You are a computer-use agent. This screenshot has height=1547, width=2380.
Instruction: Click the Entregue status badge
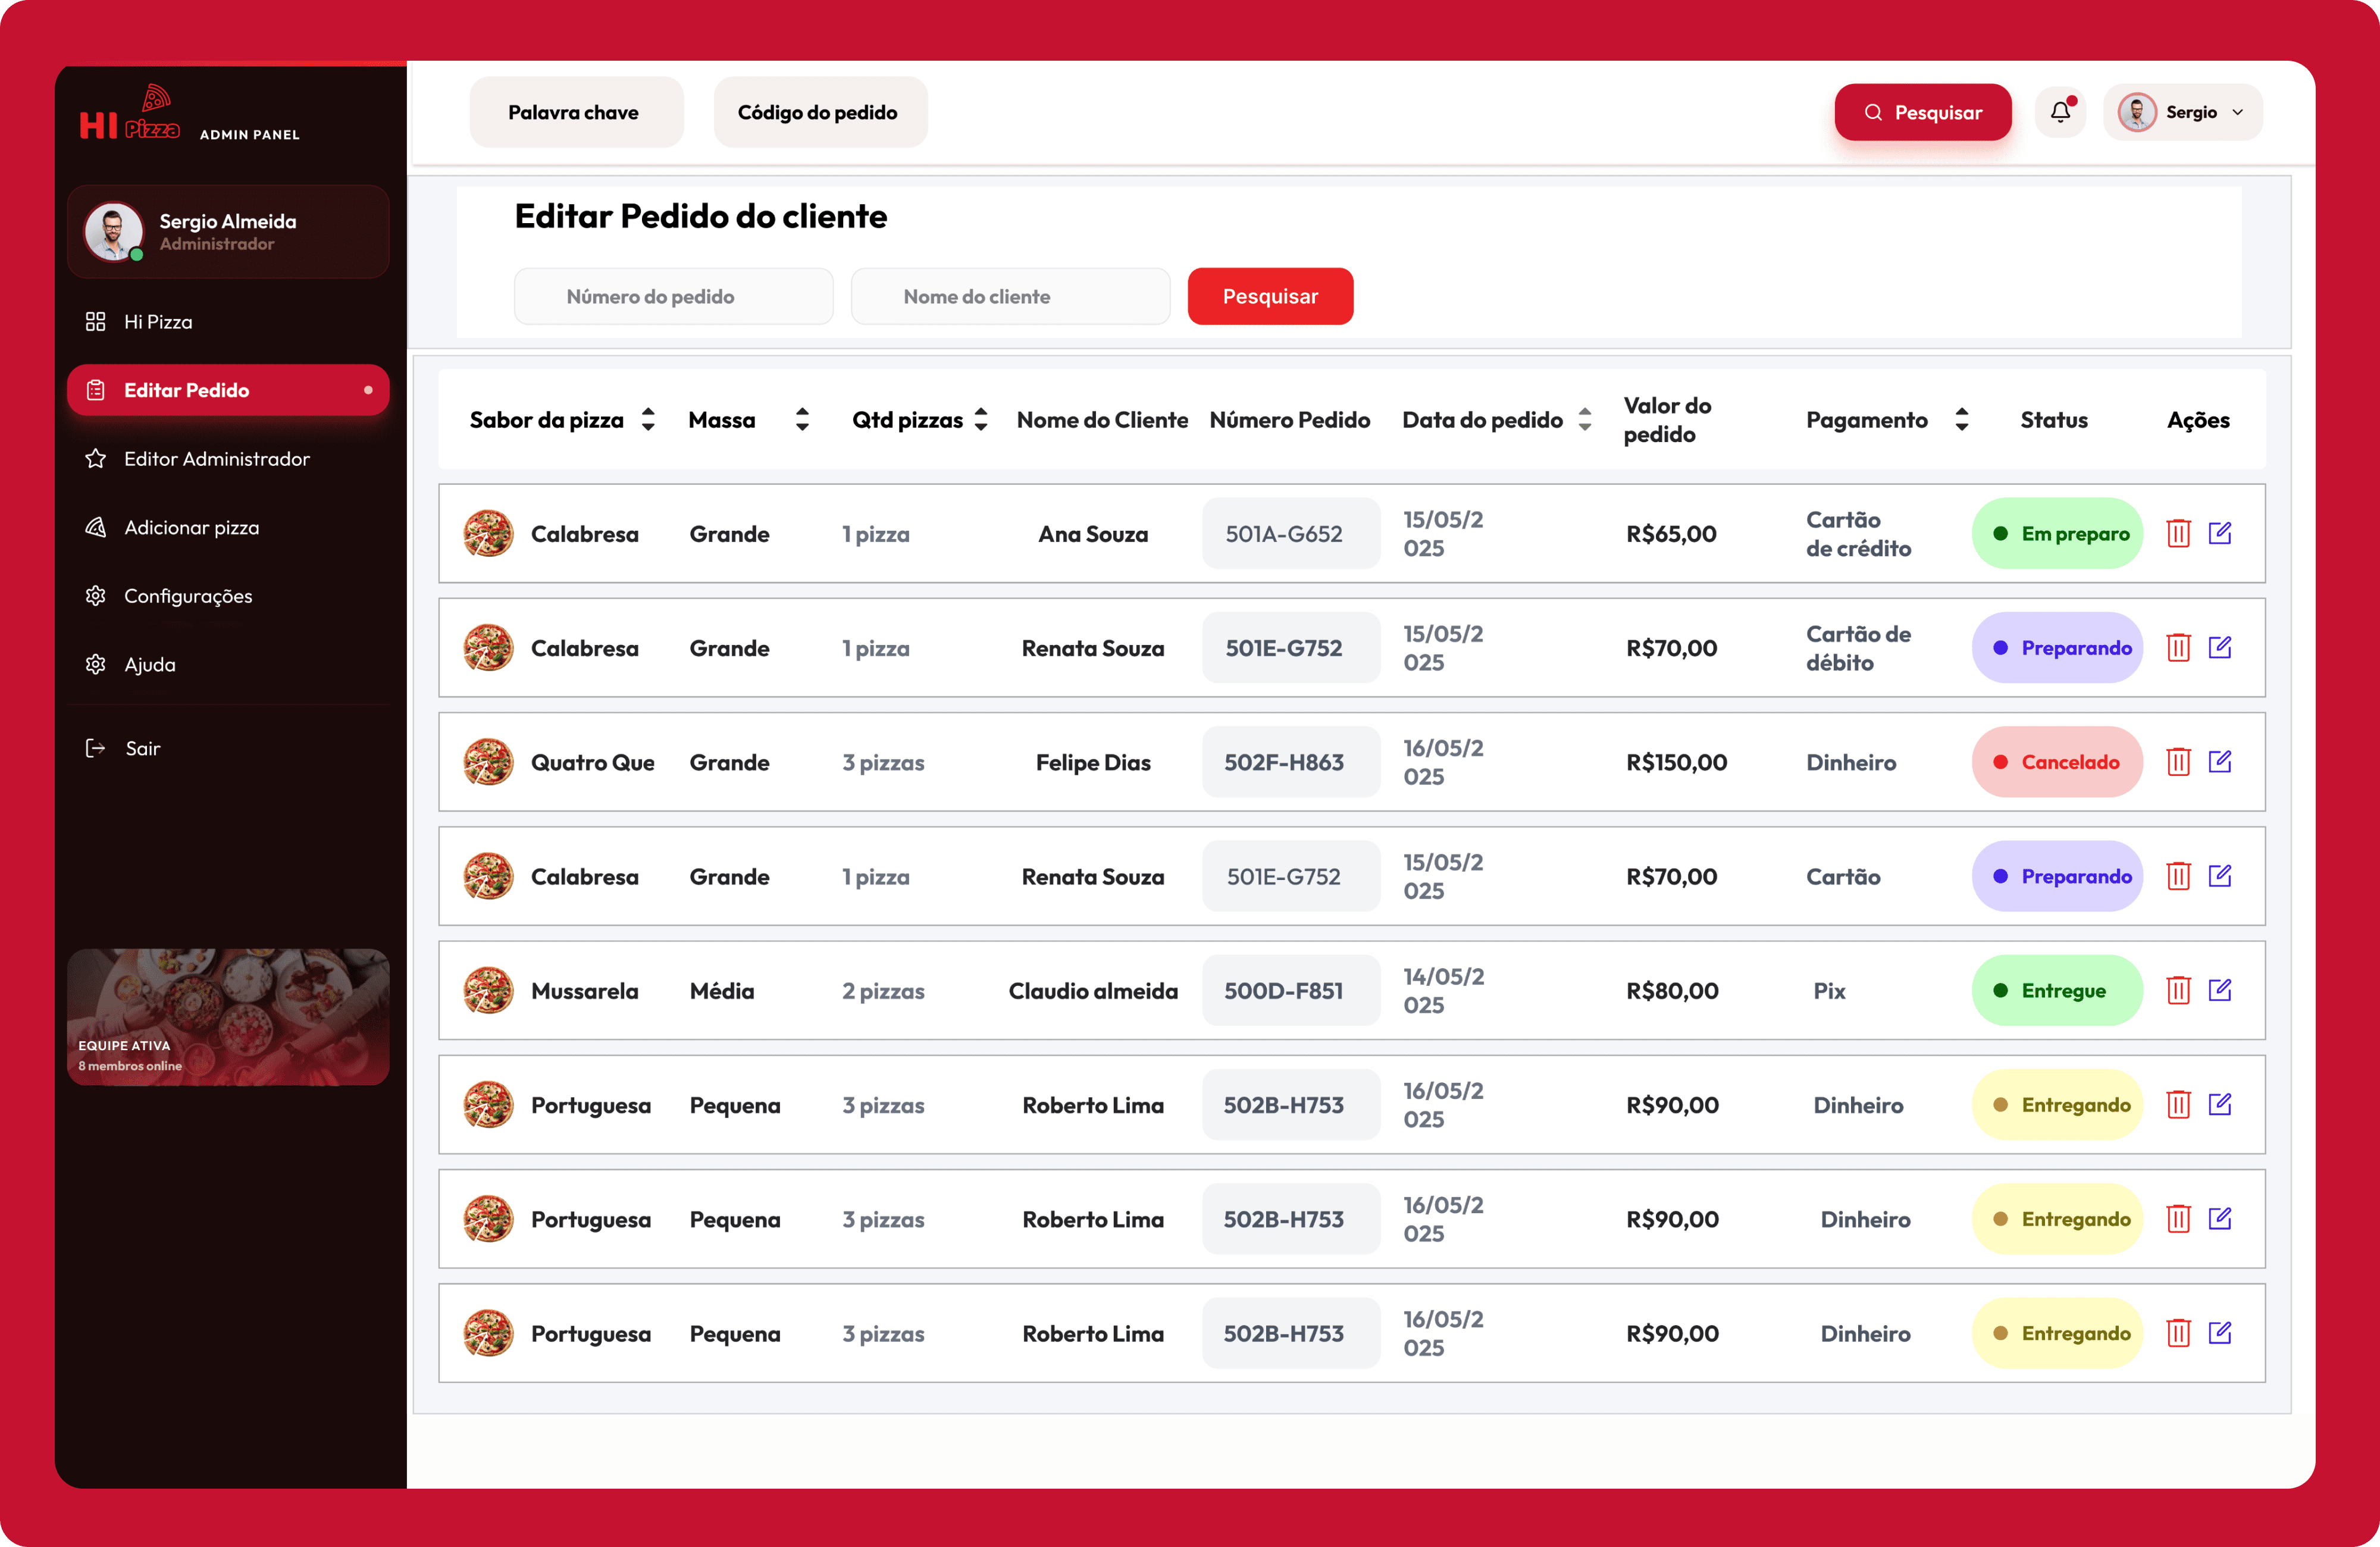2057,990
